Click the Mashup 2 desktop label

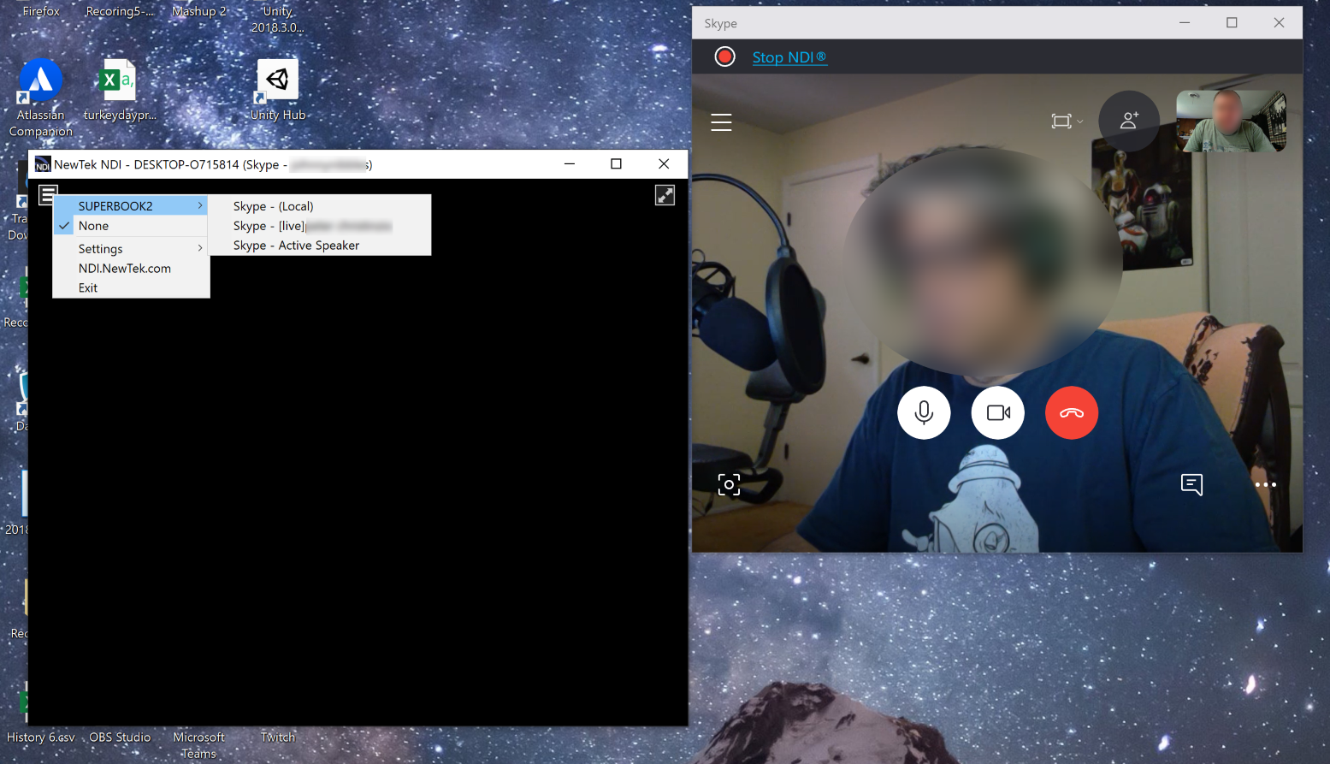coord(199,11)
